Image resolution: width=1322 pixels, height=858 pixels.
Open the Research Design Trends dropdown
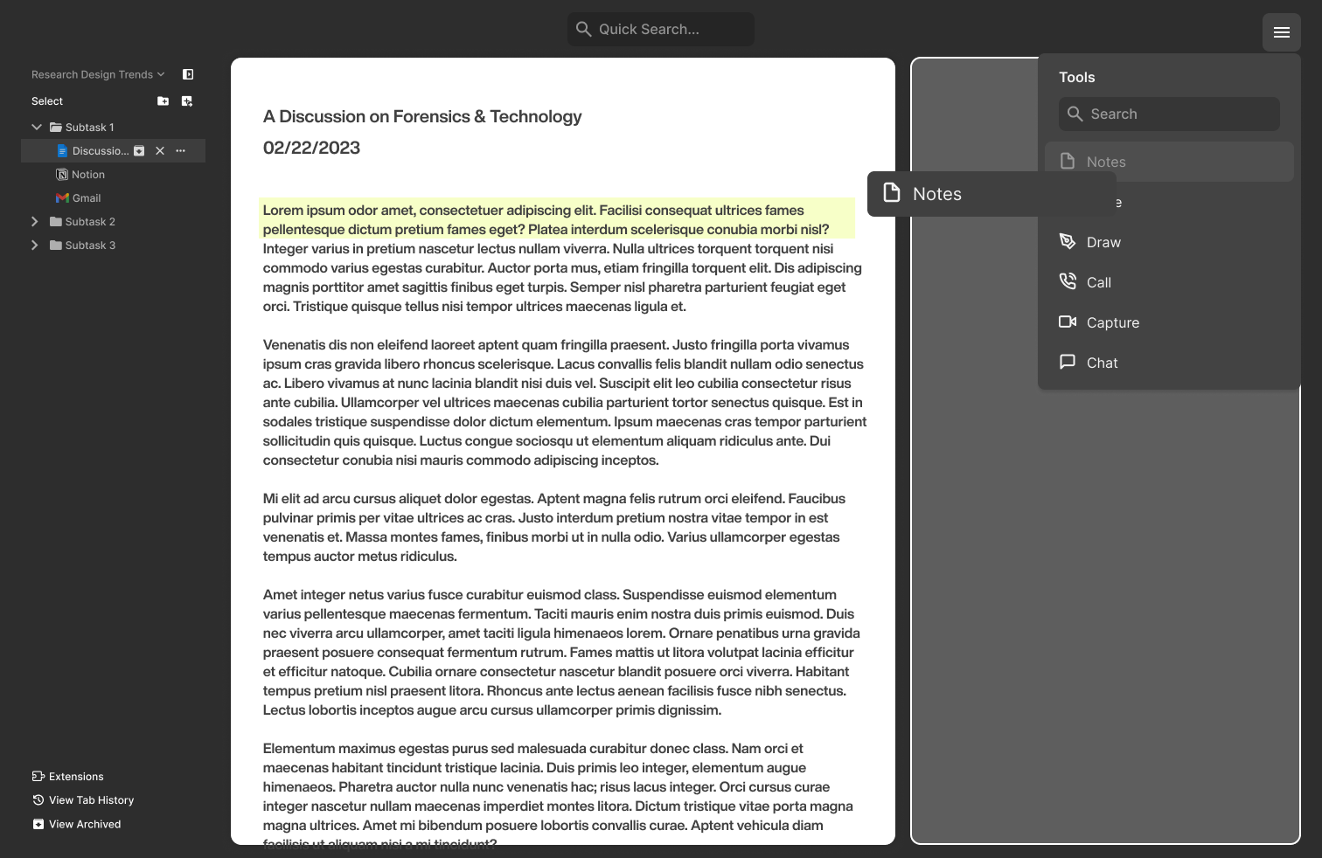98,74
